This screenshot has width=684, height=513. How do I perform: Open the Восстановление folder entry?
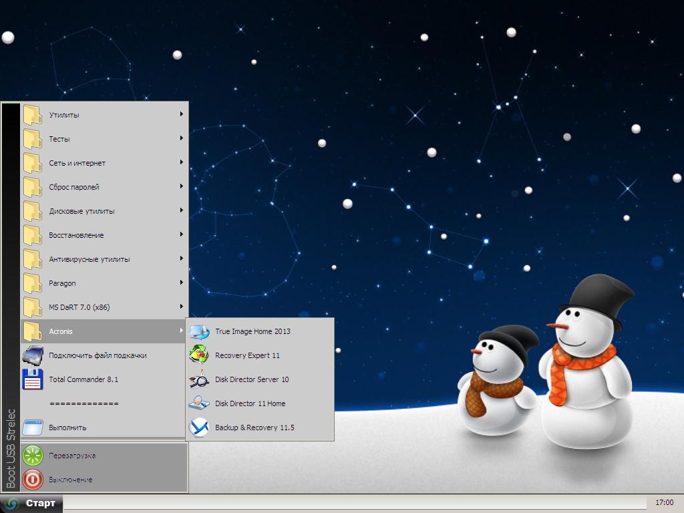[76, 235]
